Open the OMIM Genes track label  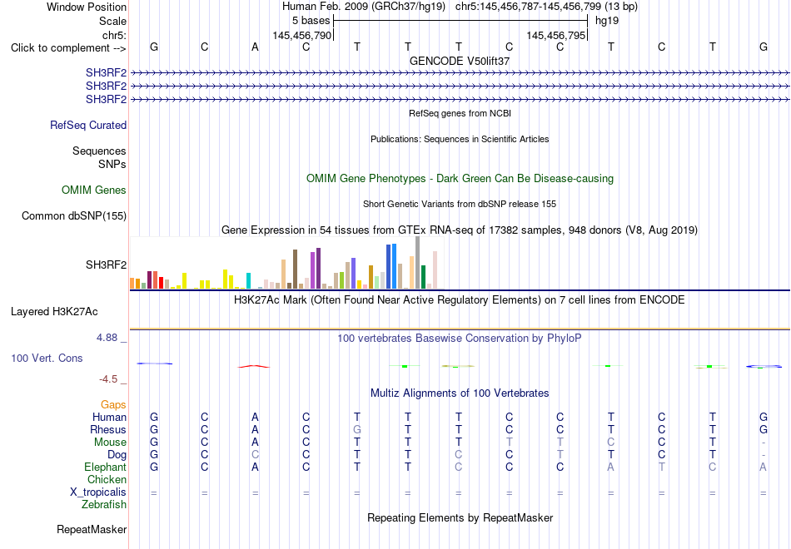coord(94,190)
